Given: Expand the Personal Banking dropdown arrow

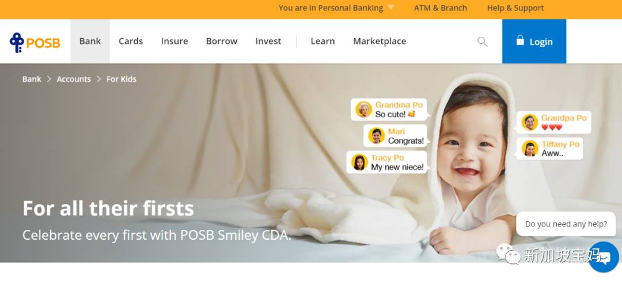Looking at the screenshot, I should pos(390,7).
